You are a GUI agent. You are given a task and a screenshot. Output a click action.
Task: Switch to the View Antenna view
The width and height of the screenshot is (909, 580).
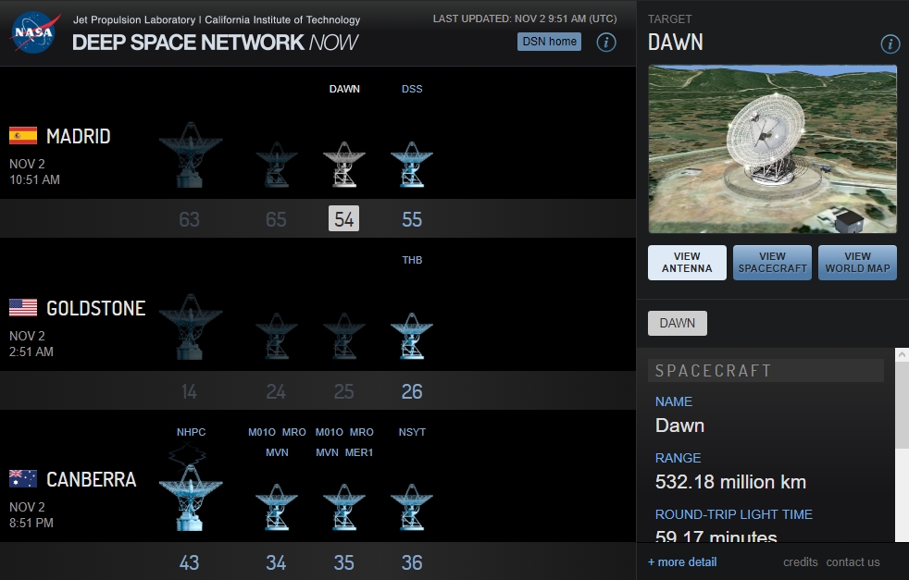[687, 263]
